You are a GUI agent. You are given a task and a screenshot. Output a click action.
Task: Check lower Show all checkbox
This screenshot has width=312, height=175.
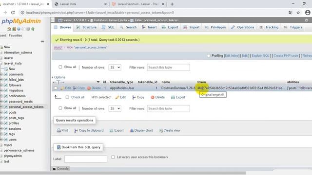(x=60, y=108)
